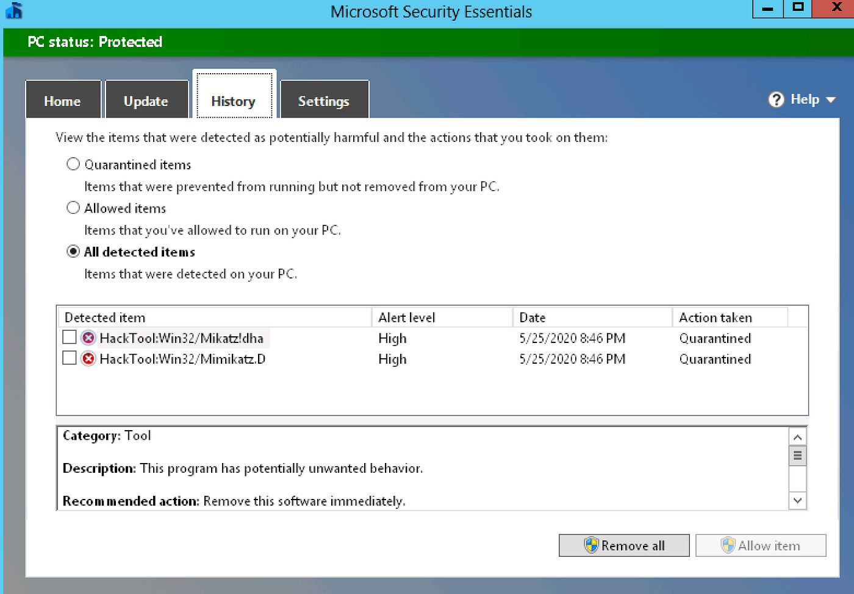Viewport: 854px width, 594px height.
Task: Check the box for HackTool:Win32/Mimikatz.D
Action: (x=70, y=358)
